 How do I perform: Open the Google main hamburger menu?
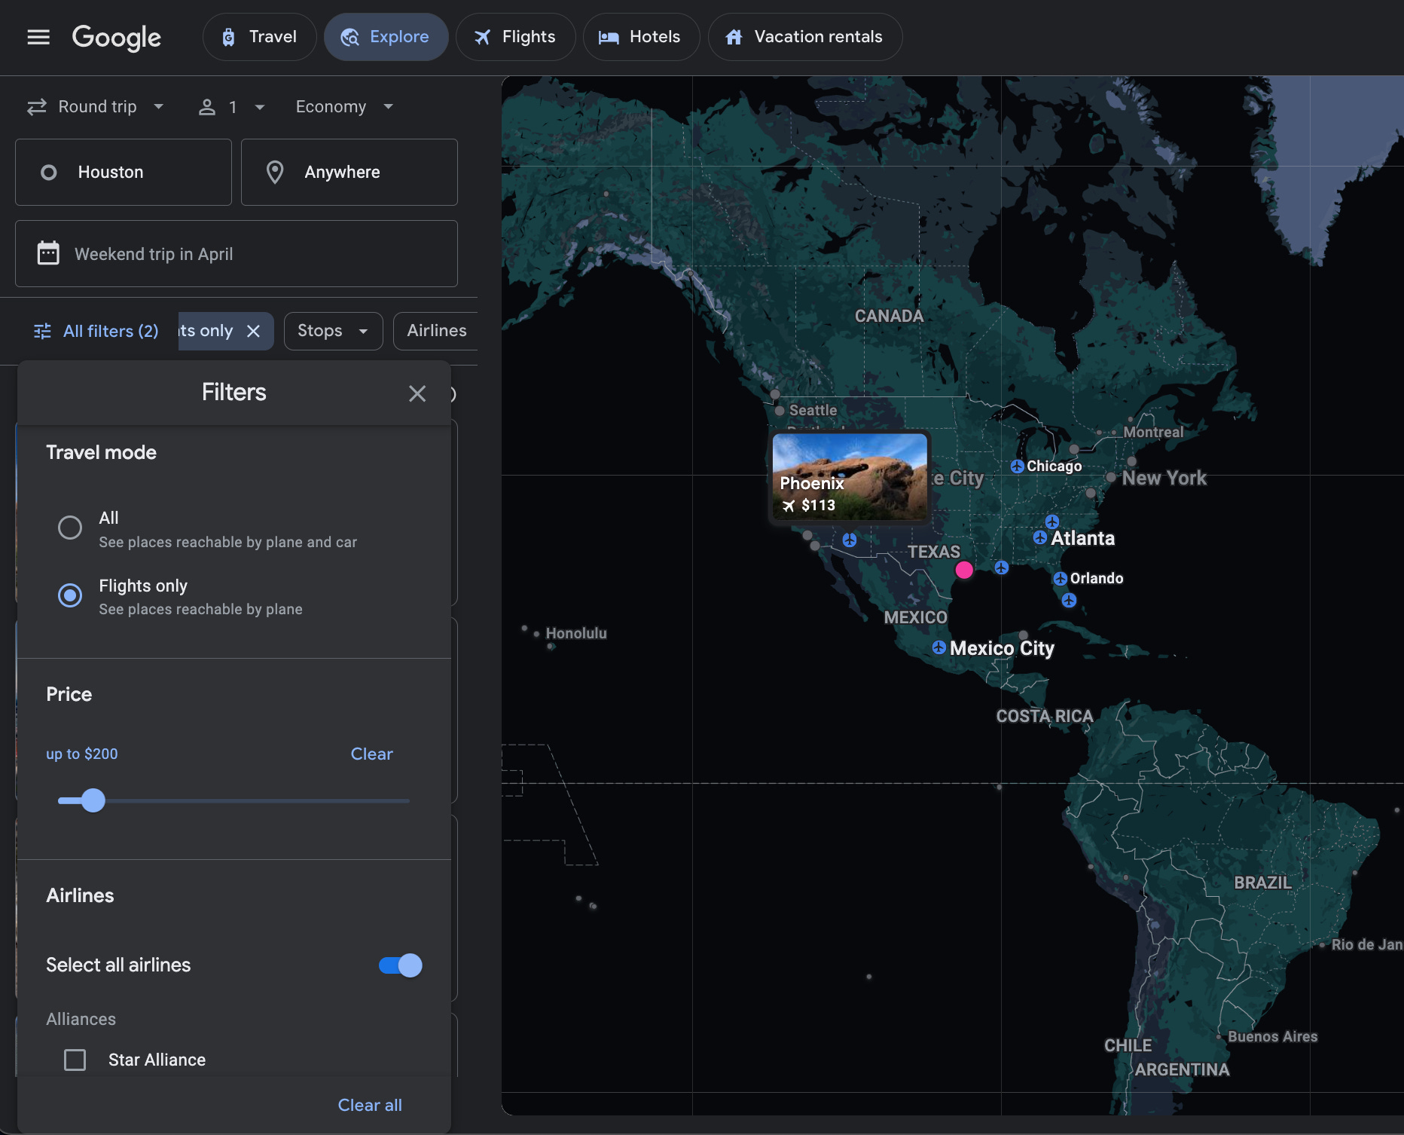38,37
